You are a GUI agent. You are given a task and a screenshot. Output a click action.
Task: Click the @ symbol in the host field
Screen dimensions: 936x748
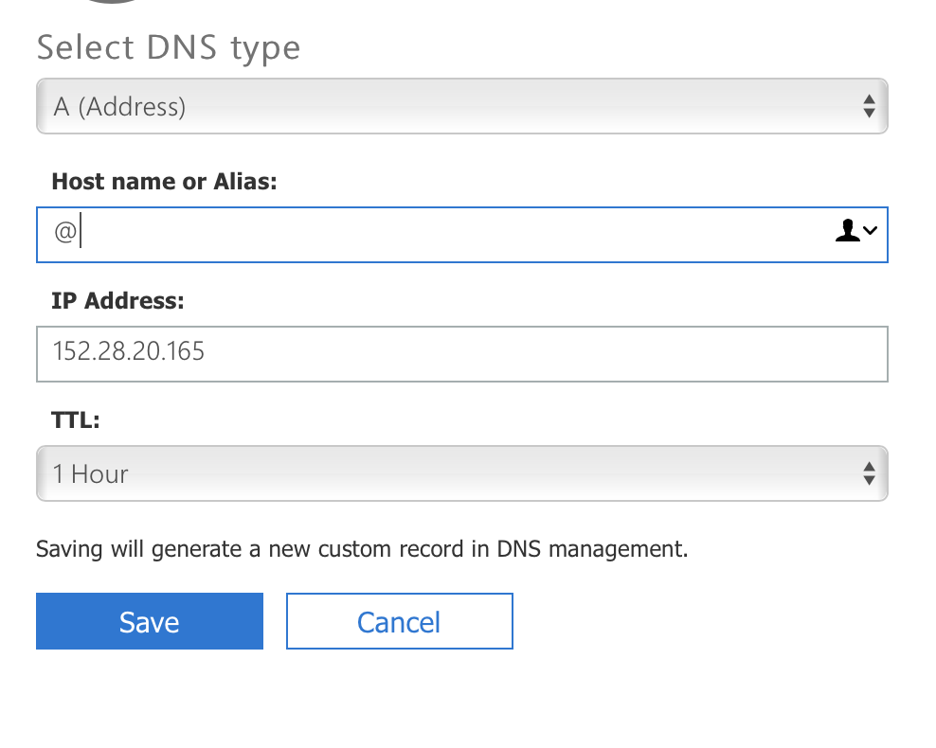click(64, 233)
